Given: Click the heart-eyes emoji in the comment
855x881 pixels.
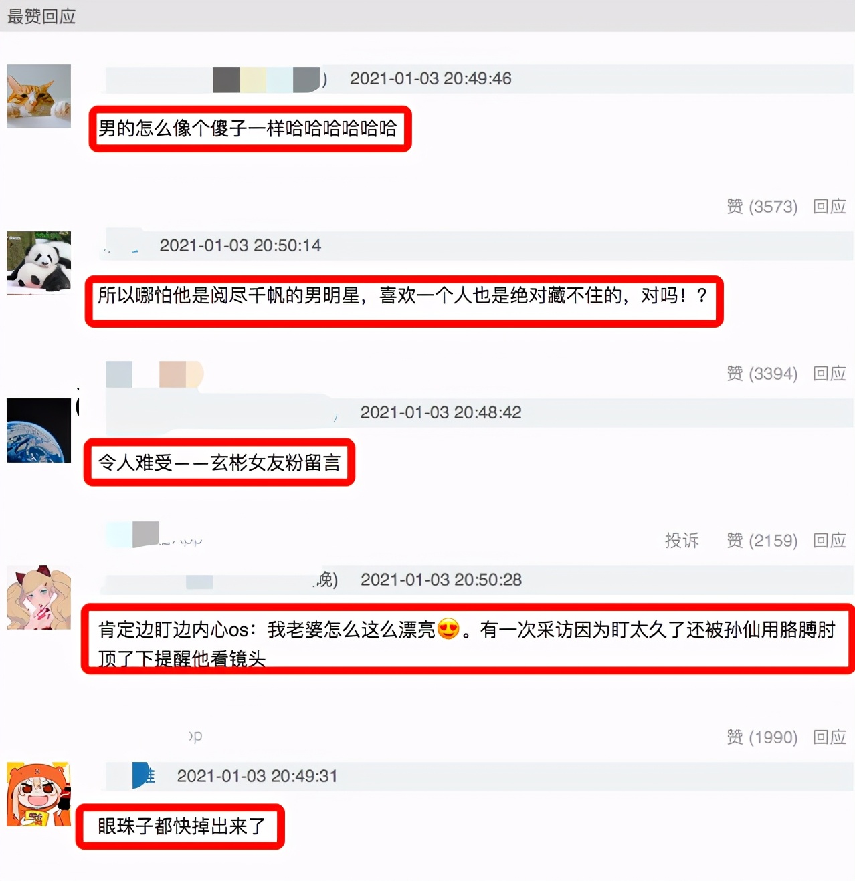Looking at the screenshot, I should click(448, 629).
